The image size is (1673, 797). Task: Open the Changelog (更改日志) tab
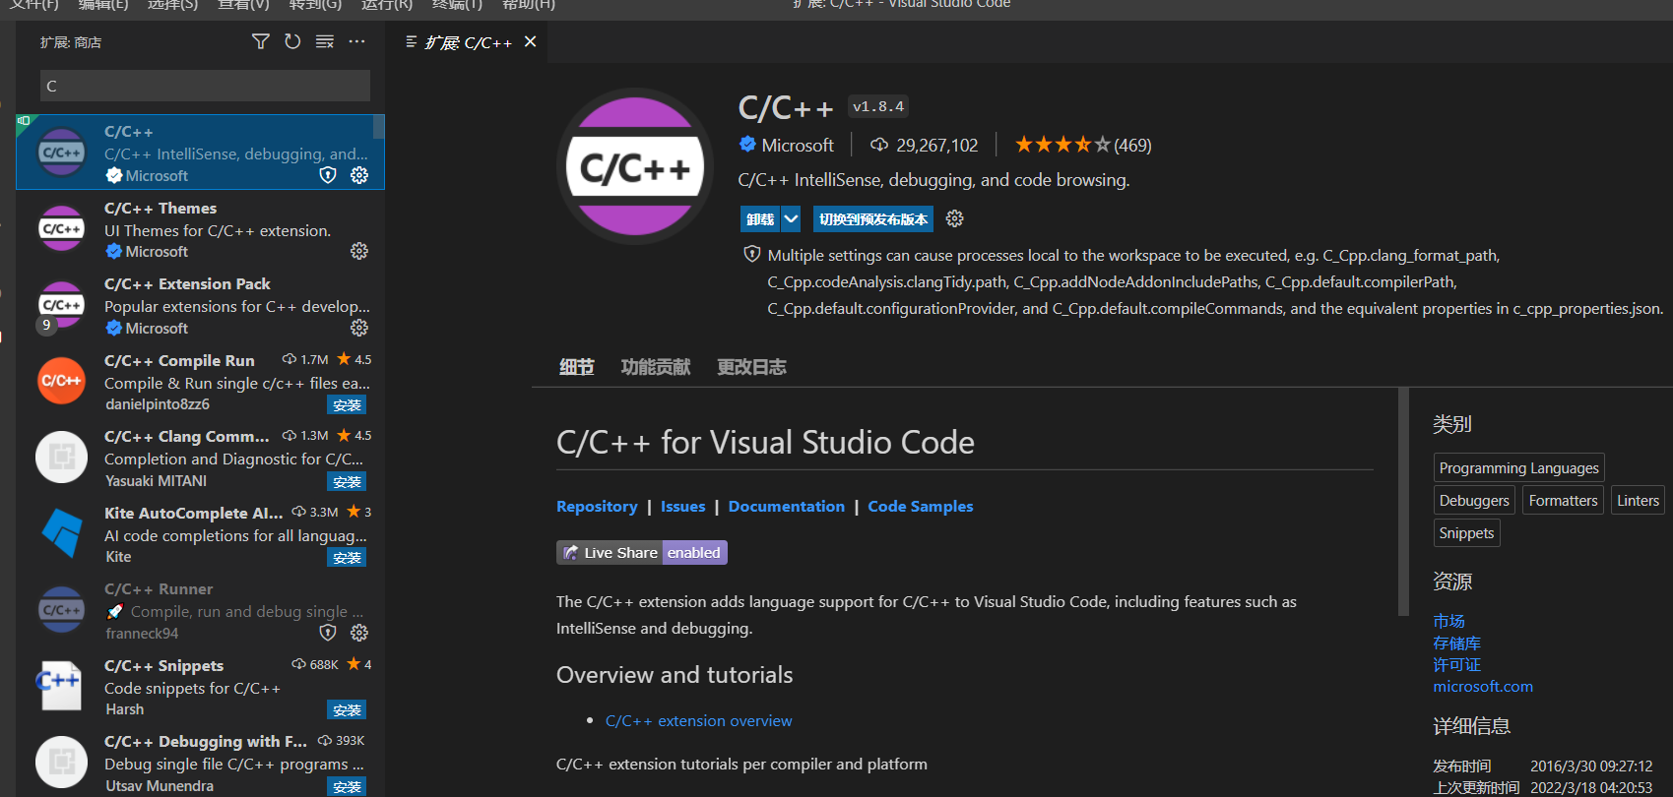pyautogui.click(x=751, y=367)
